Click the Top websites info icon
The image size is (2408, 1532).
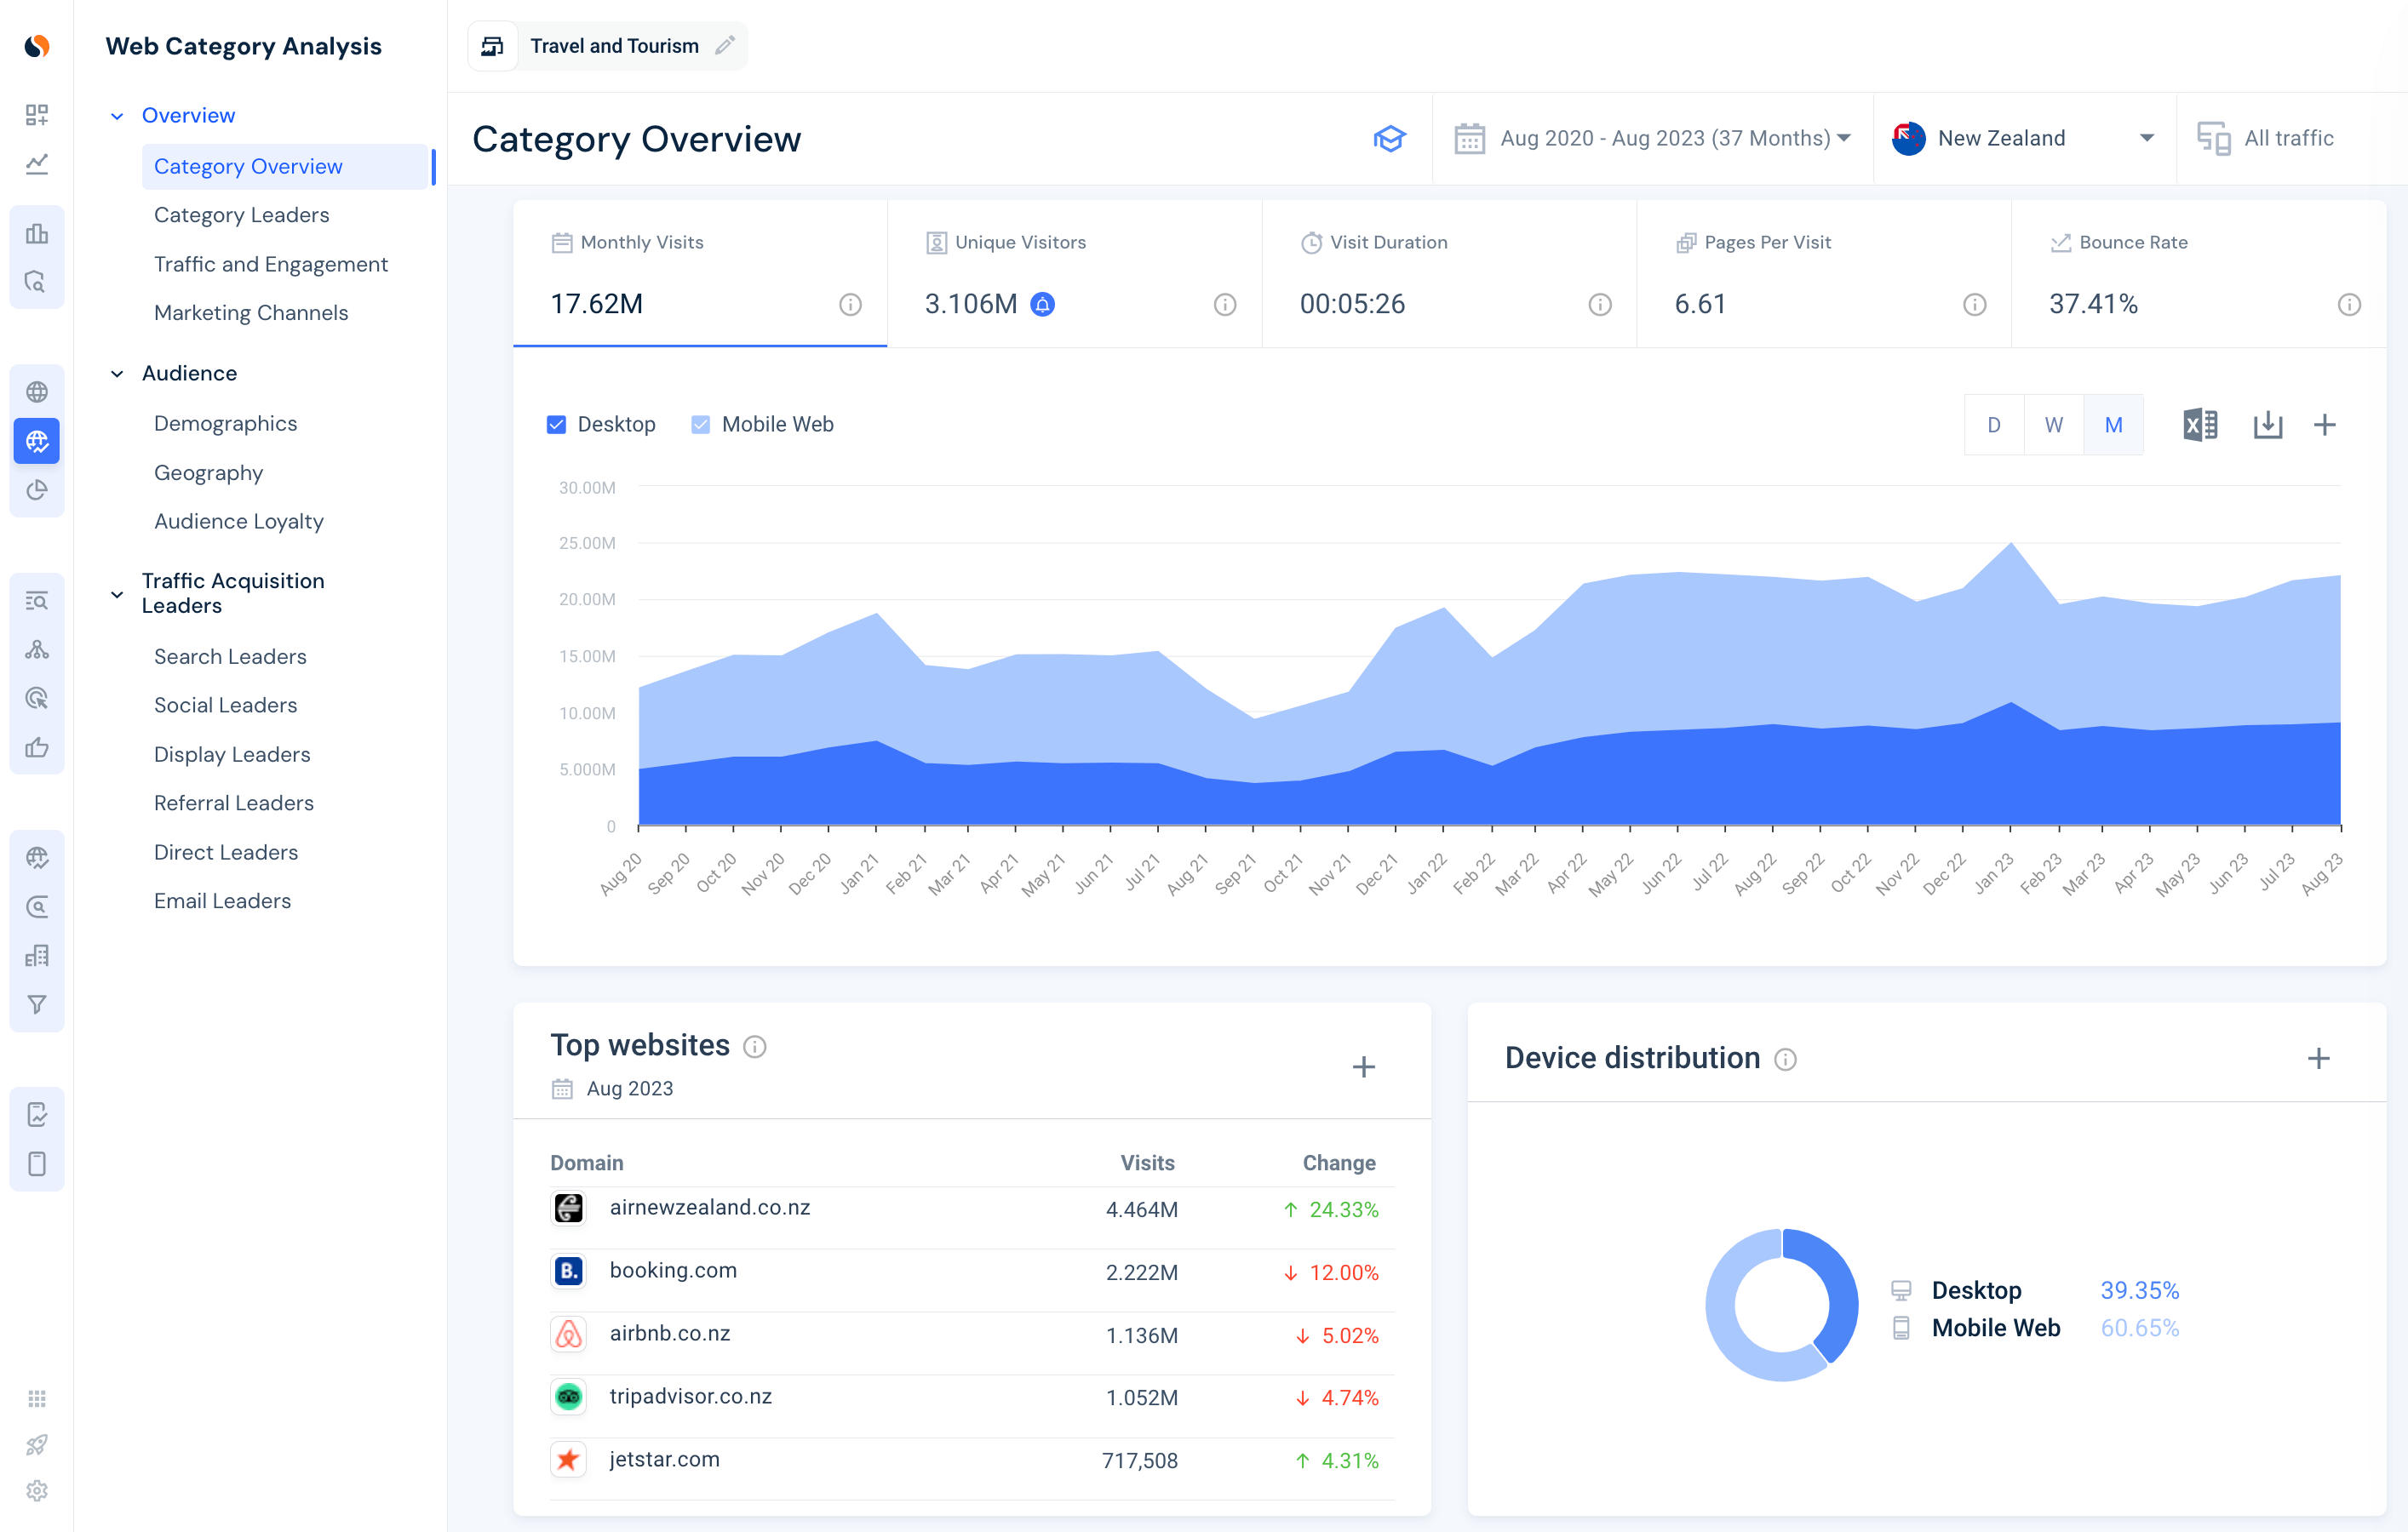click(755, 1046)
